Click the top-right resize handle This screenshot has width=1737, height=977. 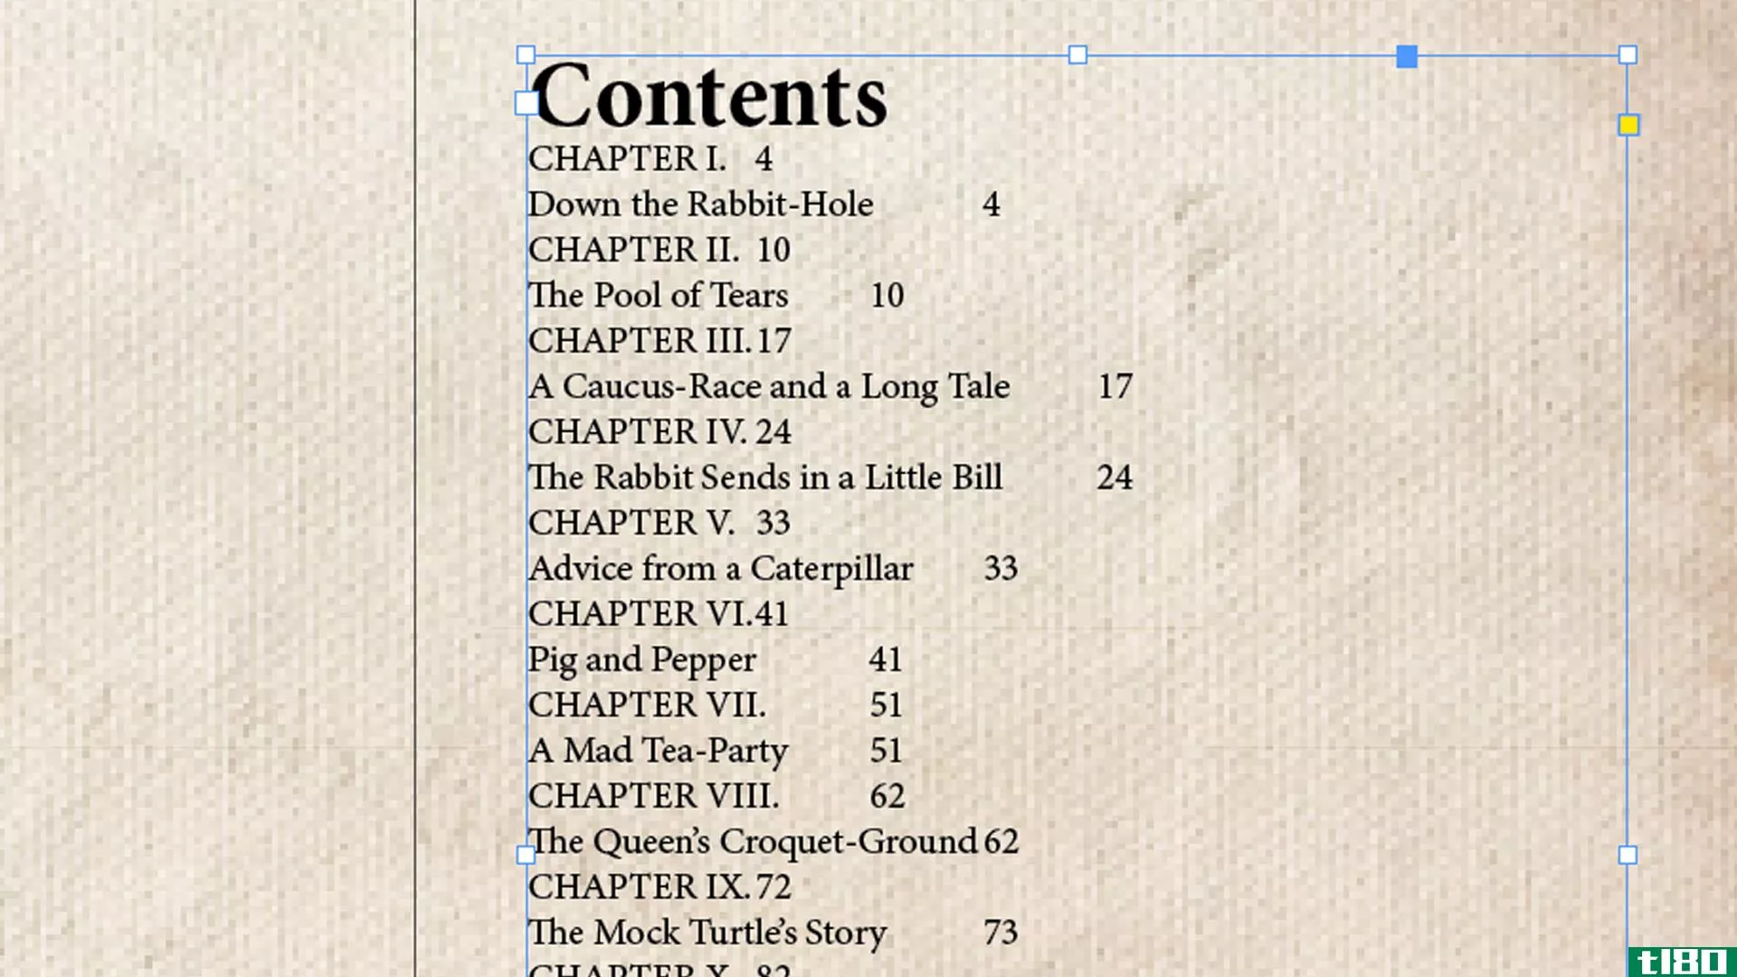(1628, 56)
